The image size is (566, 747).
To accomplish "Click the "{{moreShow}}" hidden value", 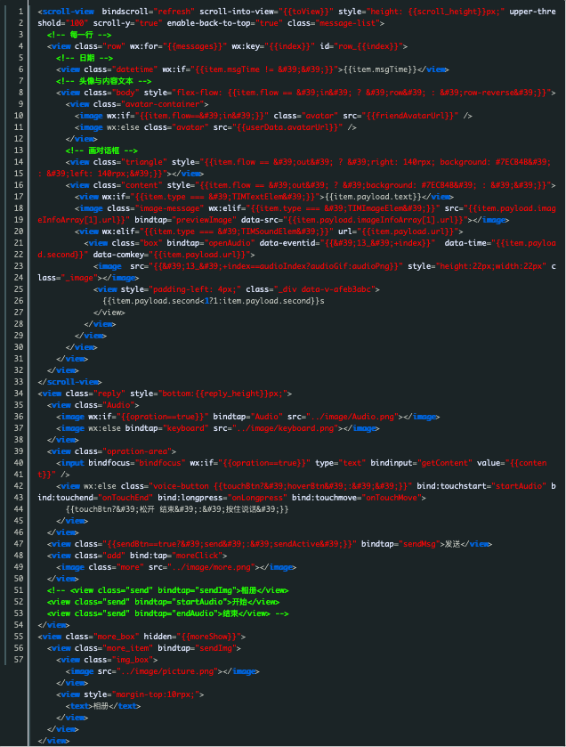I will click(x=211, y=637).
